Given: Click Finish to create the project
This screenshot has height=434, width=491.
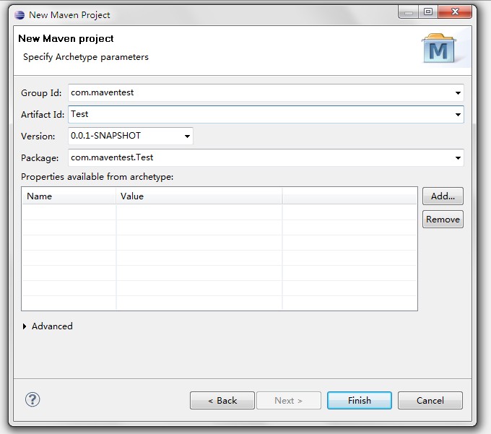Looking at the screenshot, I should click(360, 400).
